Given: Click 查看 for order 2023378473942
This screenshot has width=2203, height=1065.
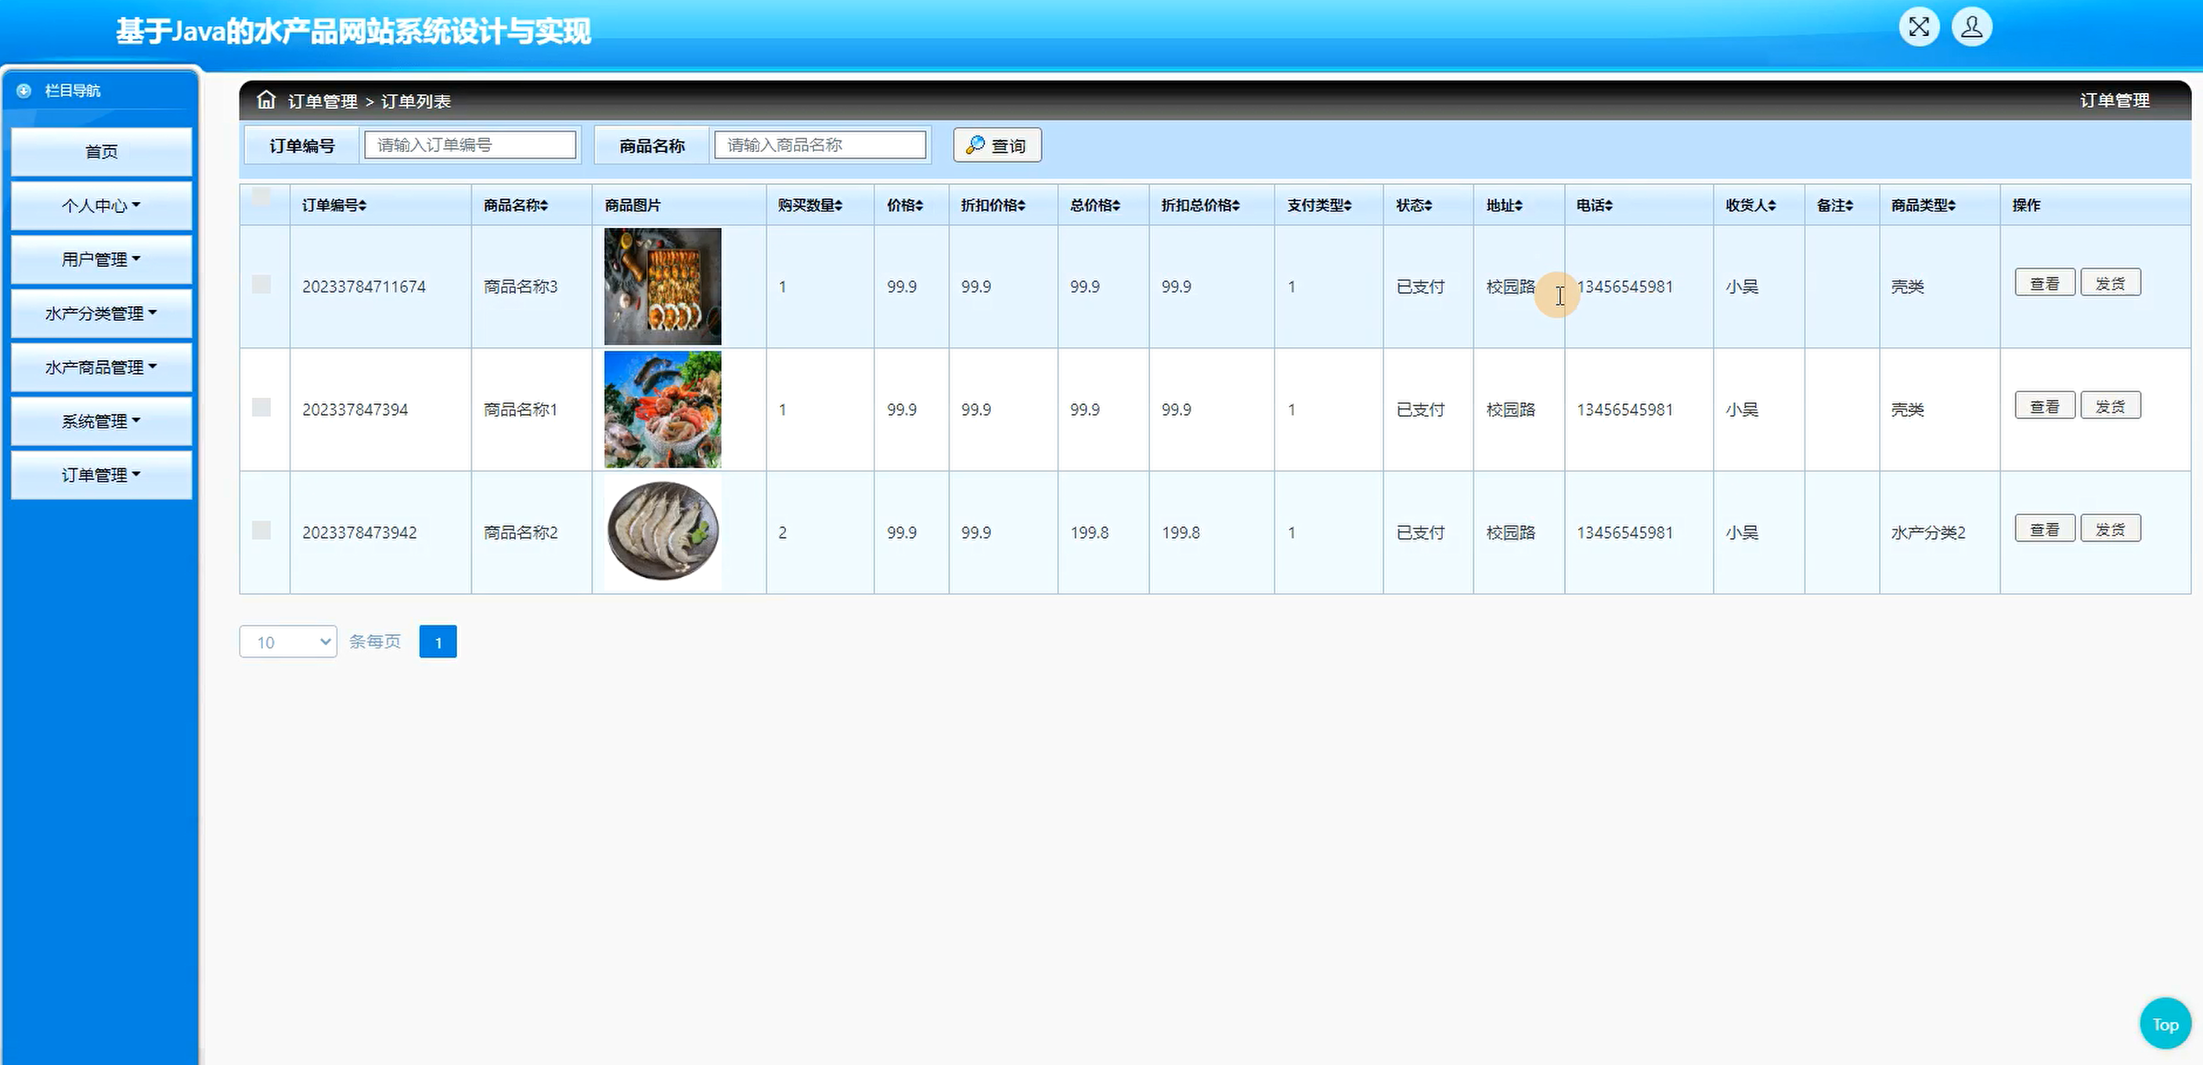Looking at the screenshot, I should 2045,529.
